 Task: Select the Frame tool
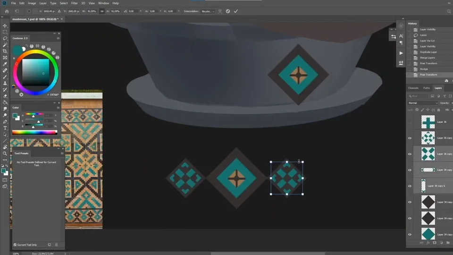(x=5, y=58)
